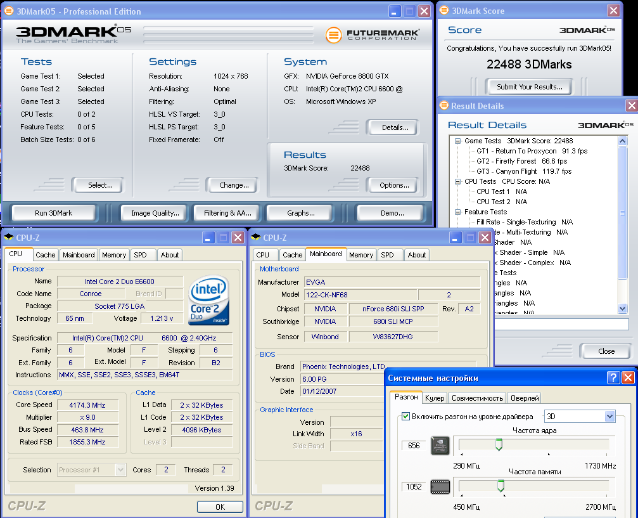The image size is (638, 518).
Task: Click Submit Your Results button
Action: [530, 87]
